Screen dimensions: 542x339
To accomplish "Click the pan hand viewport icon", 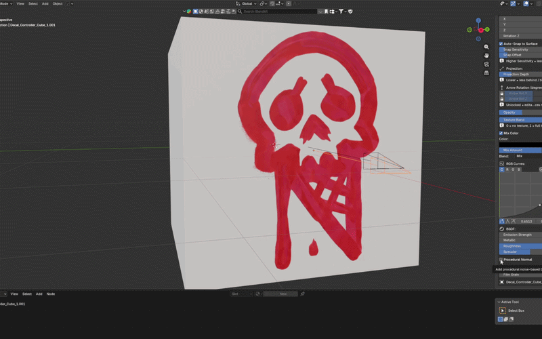I will 486,56.
